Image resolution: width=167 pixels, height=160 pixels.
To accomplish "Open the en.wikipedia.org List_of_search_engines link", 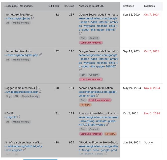I will [x=23, y=148].
